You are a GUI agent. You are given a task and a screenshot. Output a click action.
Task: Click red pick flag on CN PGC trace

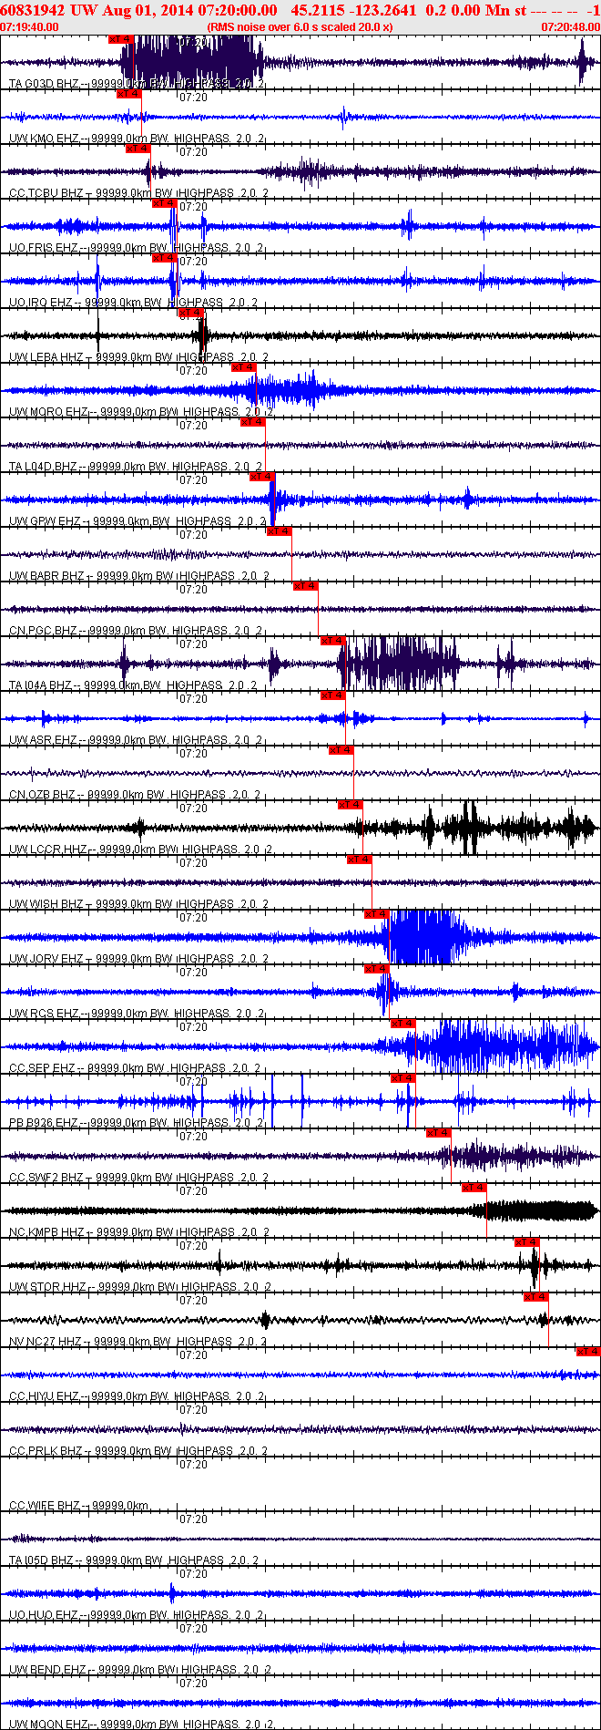[x=306, y=586]
